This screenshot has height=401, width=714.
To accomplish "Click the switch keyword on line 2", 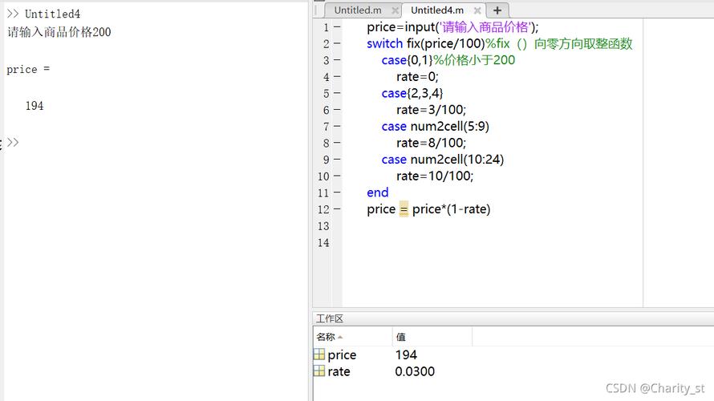I will click(385, 43).
